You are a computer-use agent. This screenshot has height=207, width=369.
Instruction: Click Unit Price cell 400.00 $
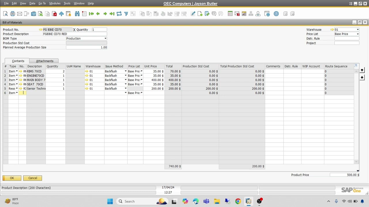pos(154,80)
